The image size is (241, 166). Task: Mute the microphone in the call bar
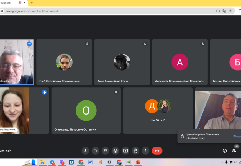(x=85, y=151)
